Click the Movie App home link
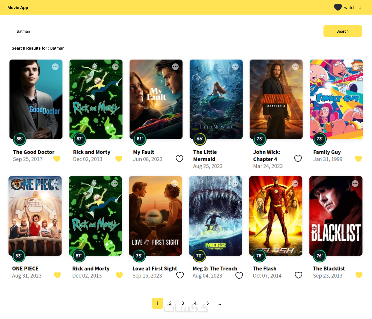 tap(18, 7)
